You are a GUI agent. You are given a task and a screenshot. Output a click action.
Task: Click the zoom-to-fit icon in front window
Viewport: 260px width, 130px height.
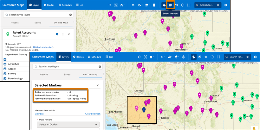tap(145, 57)
